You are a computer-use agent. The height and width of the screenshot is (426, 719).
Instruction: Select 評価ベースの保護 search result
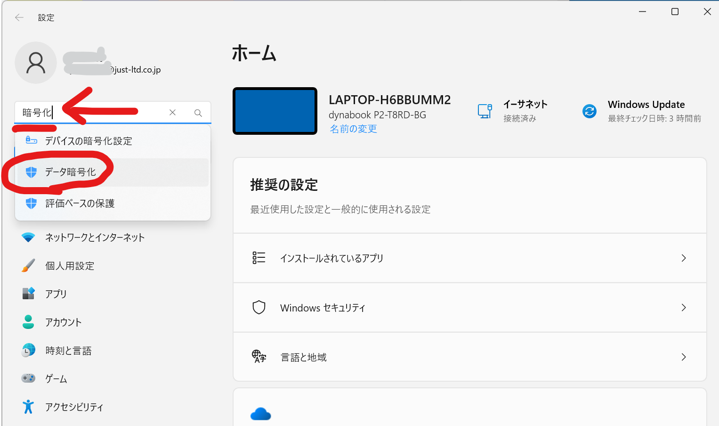[x=113, y=204]
